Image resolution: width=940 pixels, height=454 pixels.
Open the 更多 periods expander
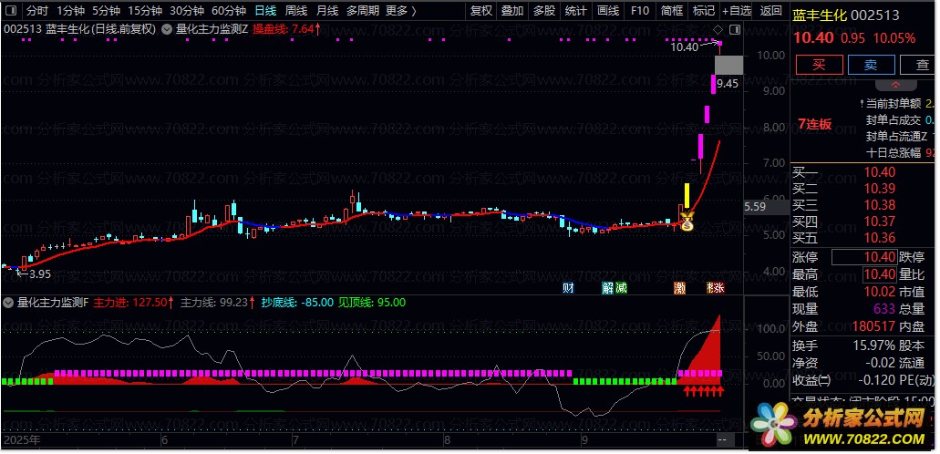coord(401,11)
